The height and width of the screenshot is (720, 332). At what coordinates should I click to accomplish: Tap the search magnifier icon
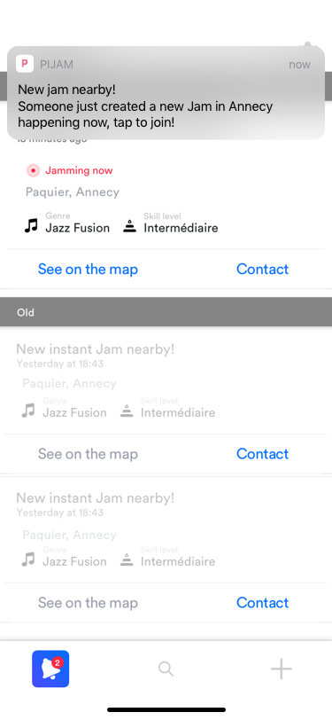(x=166, y=669)
